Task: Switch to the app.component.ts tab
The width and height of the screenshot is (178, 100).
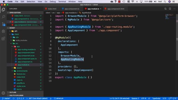Action: coord(72,9)
